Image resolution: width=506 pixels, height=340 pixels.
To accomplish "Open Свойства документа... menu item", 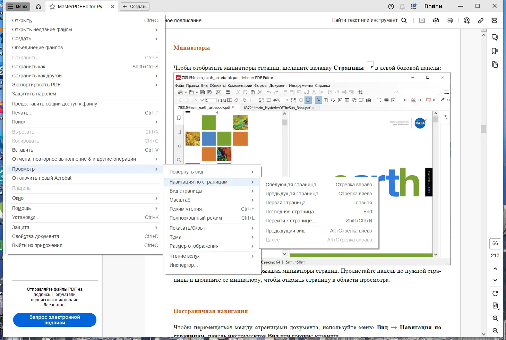I will pos(85,236).
